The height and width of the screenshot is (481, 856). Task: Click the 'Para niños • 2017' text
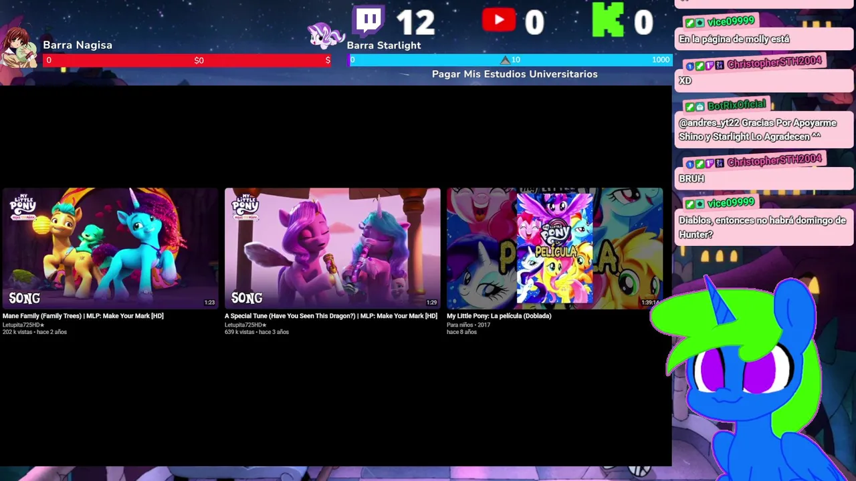click(x=468, y=325)
